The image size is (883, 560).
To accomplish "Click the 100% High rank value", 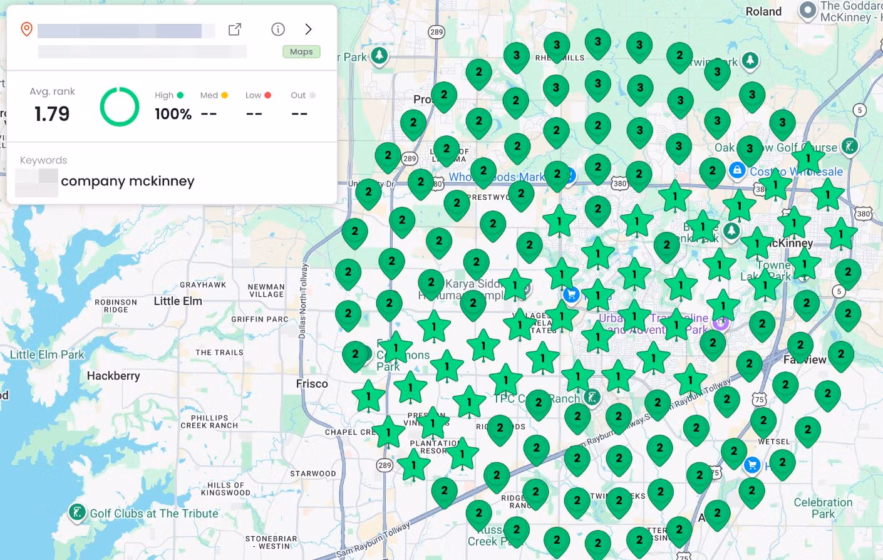I will 173,114.
